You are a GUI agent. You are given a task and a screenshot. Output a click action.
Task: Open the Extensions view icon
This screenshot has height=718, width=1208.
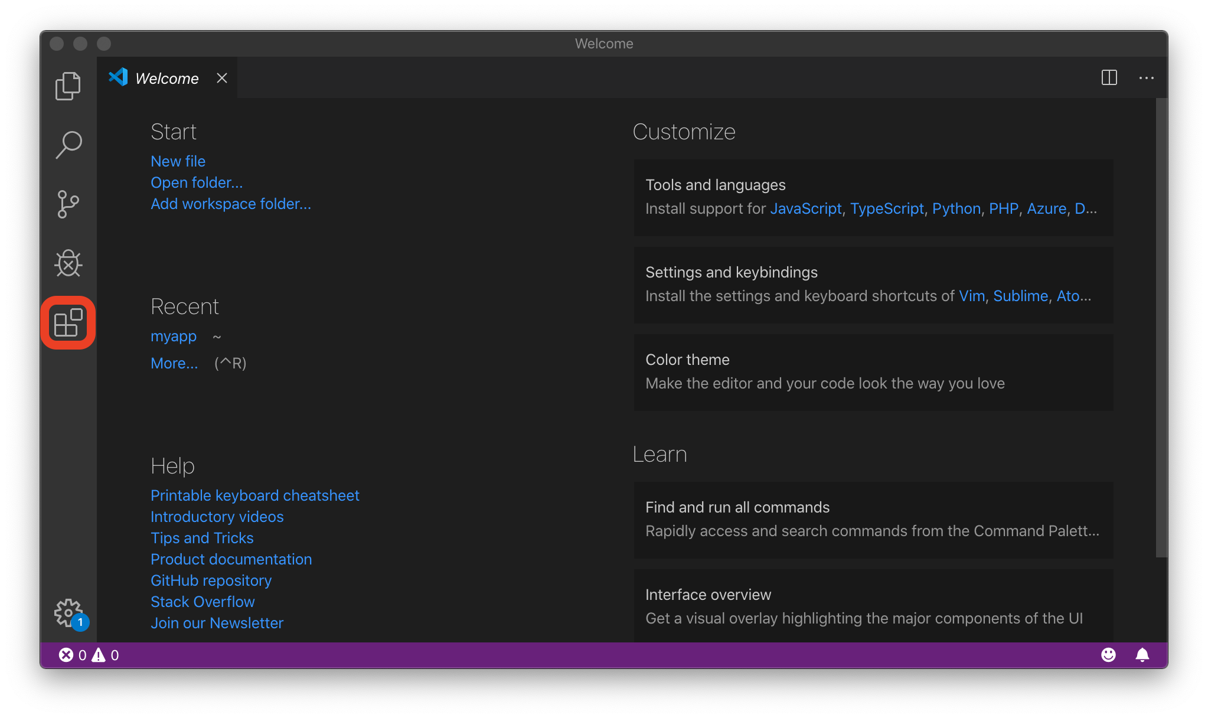pos(68,323)
